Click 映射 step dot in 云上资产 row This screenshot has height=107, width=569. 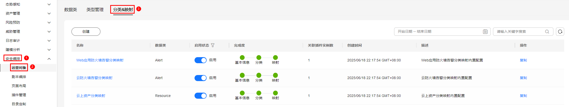pyautogui.click(x=275, y=93)
